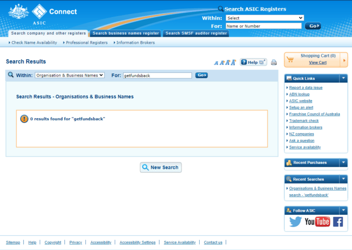Open Ask a question link

click(x=302, y=141)
